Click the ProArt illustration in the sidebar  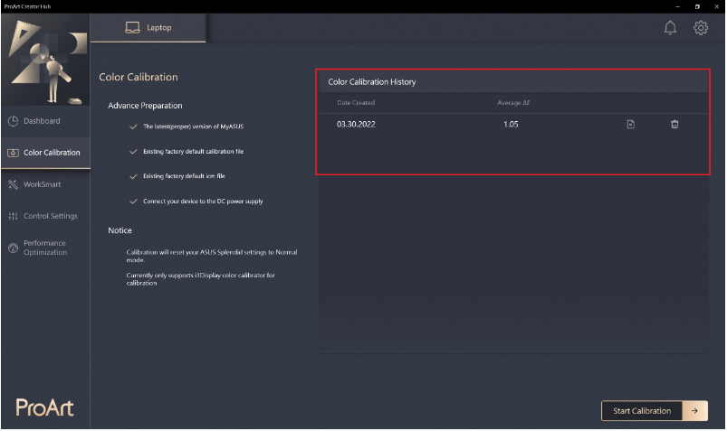tap(45, 61)
